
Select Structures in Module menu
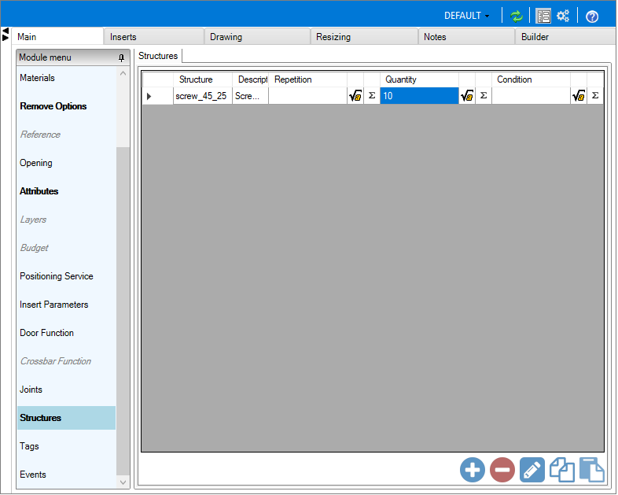click(x=66, y=418)
